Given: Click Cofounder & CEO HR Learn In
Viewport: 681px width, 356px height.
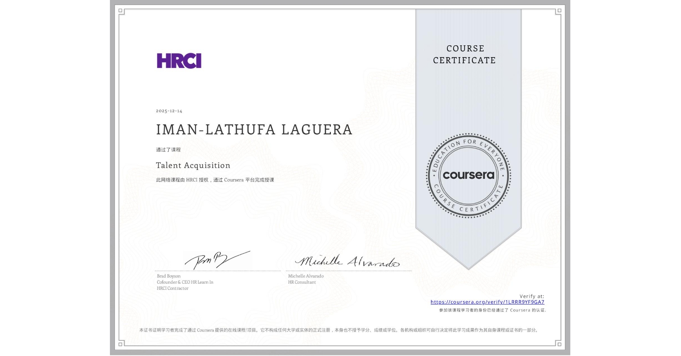Looking at the screenshot, I should click(185, 282).
